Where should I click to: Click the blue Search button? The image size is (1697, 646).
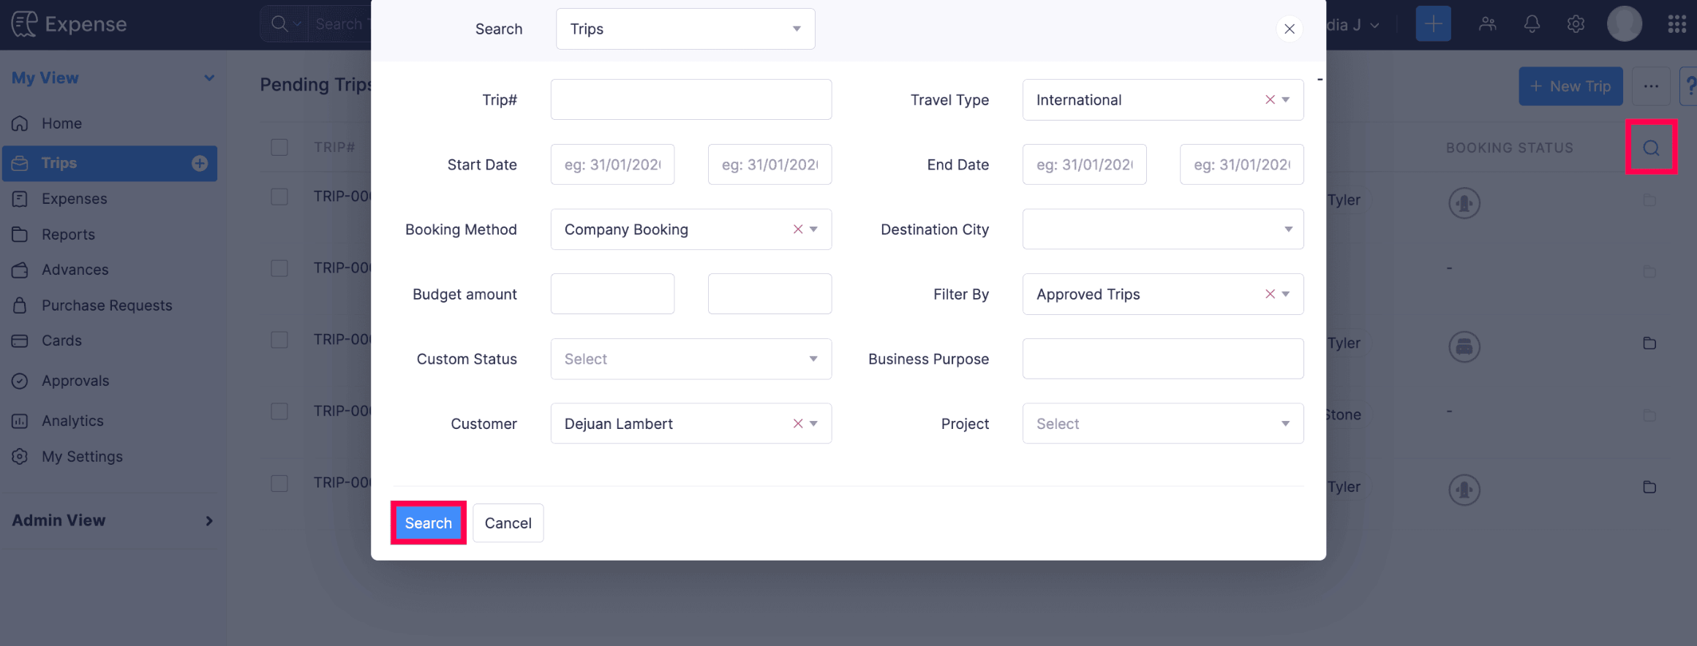(x=429, y=523)
